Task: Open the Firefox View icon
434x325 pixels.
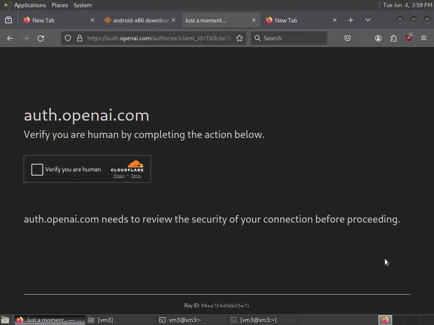Action: pyautogui.click(x=8, y=20)
